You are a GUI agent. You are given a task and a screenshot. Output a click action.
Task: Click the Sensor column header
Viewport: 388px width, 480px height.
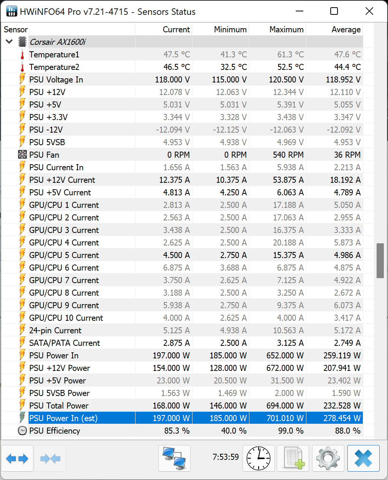[x=16, y=30]
